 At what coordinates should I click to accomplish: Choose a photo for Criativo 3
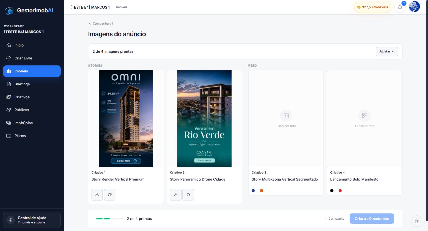pos(286,119)
